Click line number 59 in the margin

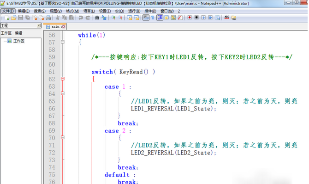pos(52,57)
